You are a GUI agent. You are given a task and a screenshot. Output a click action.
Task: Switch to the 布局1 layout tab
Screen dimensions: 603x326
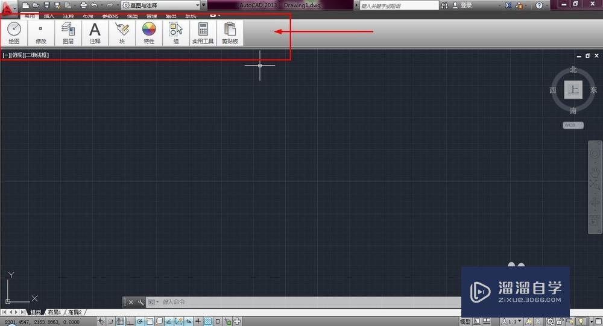coord(54,312)
